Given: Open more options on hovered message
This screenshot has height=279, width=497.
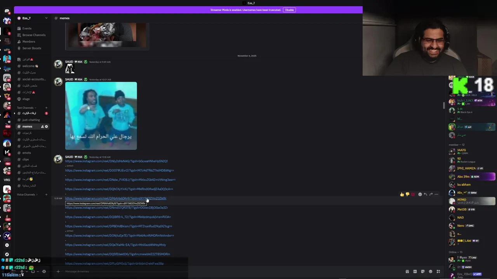Looking at the screenshot, I should (x=436, y=195).
